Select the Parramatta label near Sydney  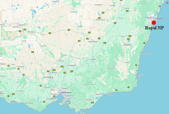coord(148,18)
